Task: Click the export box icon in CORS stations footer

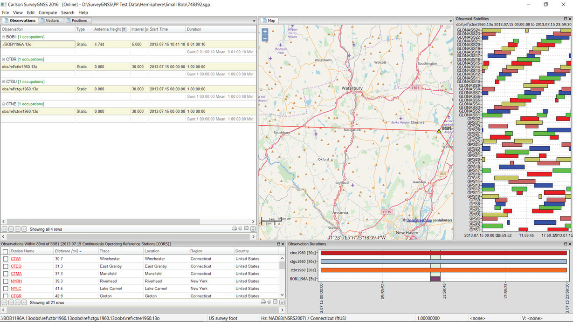Action: click(x=275, y=302)
